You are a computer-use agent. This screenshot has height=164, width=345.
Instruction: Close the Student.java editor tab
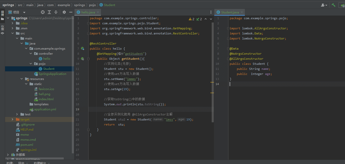(x=242, y=12)
